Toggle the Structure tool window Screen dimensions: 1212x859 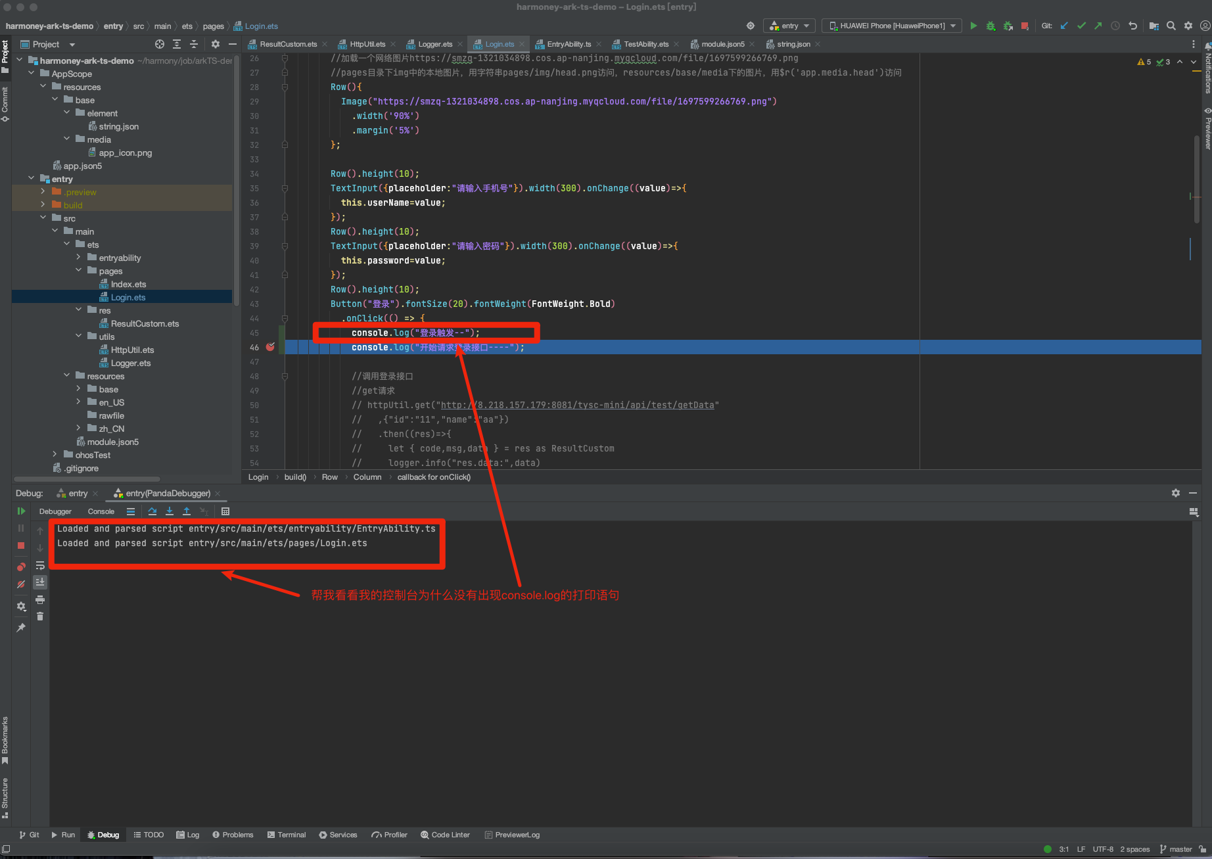pos(5,798)
